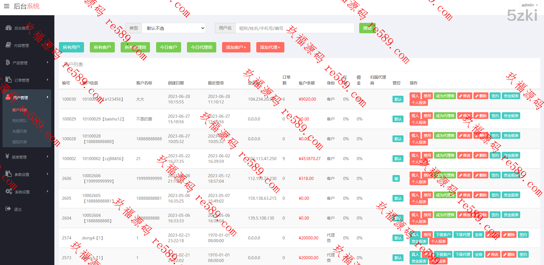
Task: Click 资金报表 for user 2605
Action: click(511, 195)
